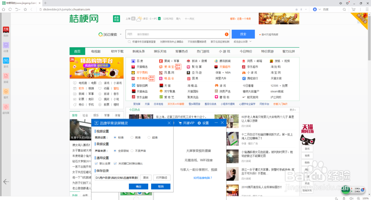Click the 360 search input field
Image resolution: width=371 pixels, height=200 pixels.
tap(178, 34)
